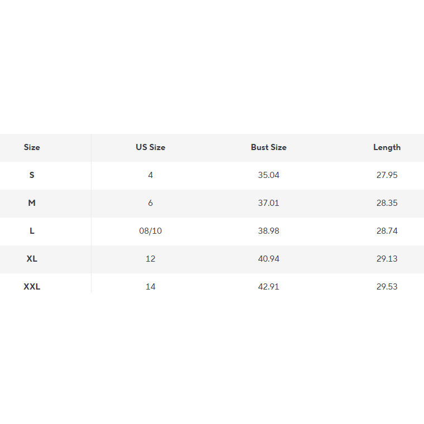Click length value 29.53
The width and height of the screenshot is (424, 424).
[x=387, y=287]
